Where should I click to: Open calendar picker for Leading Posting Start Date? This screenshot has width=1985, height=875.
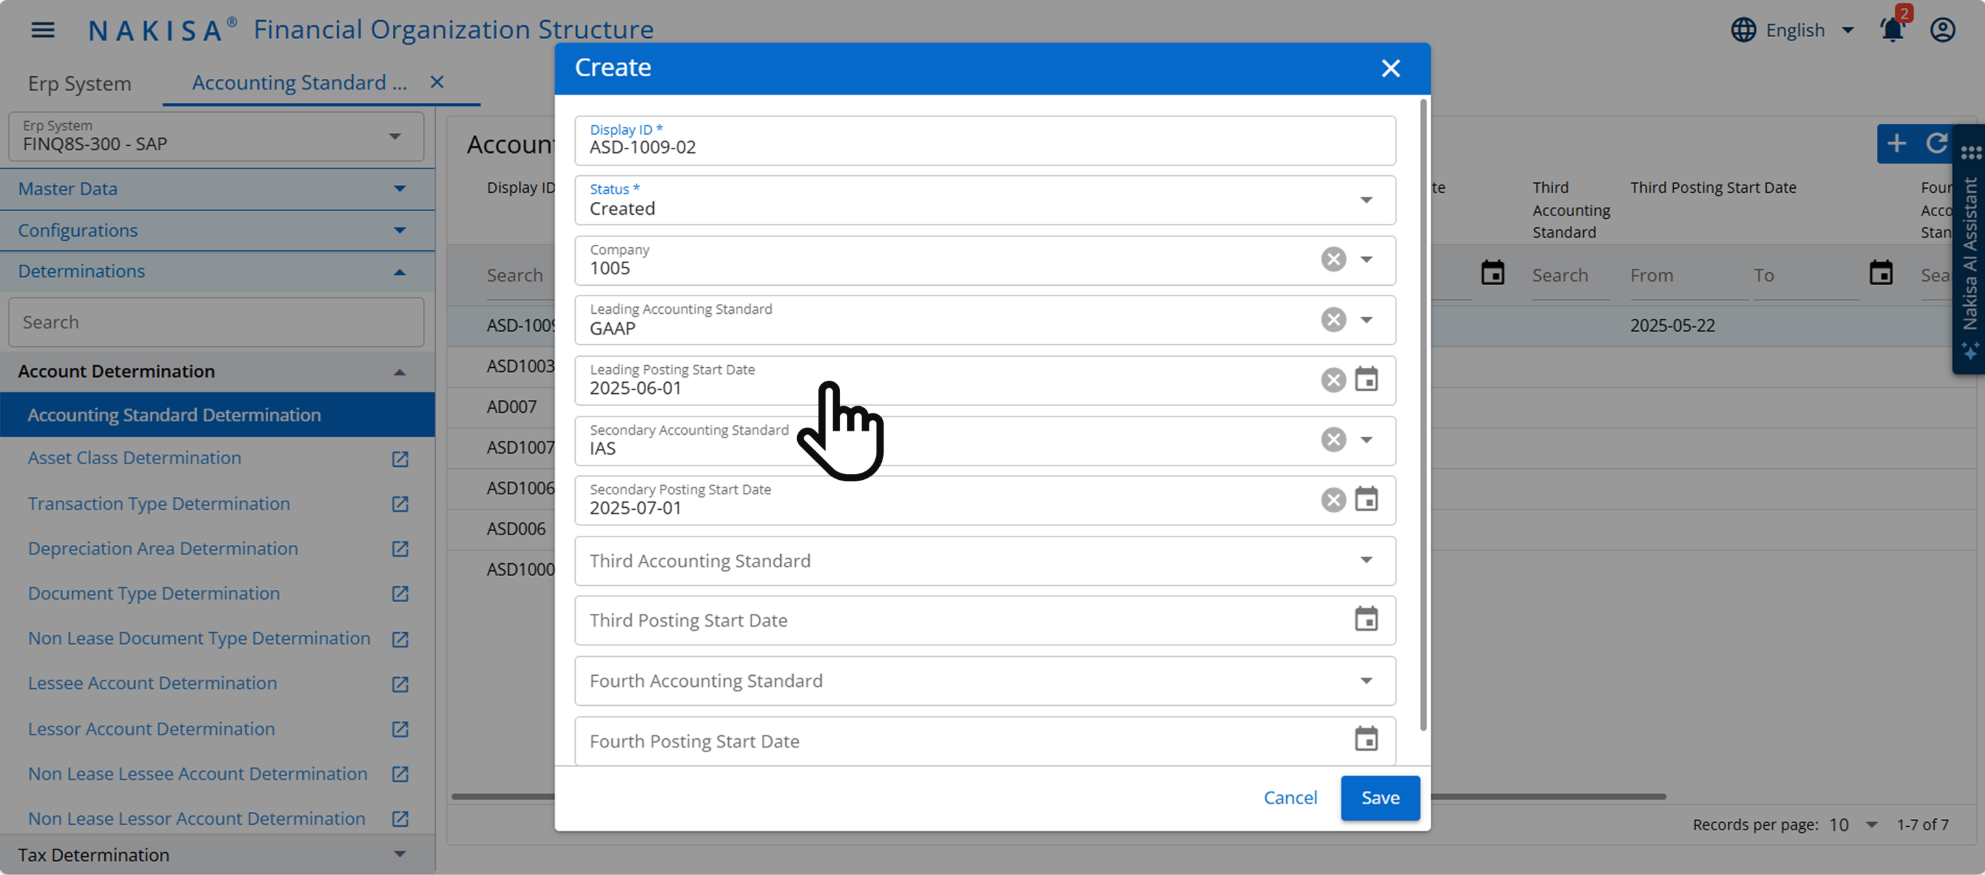pos(1366,380)
